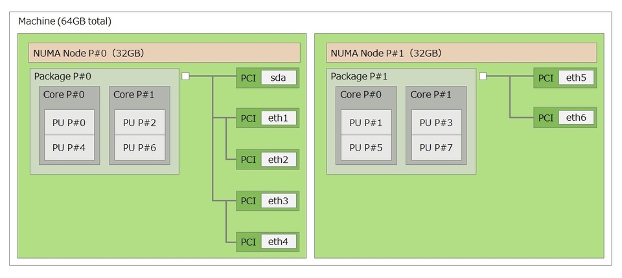The width and height of the screenshot is (622, 278).
Task: Select the eth5 network device
Action: coord(575,78)
